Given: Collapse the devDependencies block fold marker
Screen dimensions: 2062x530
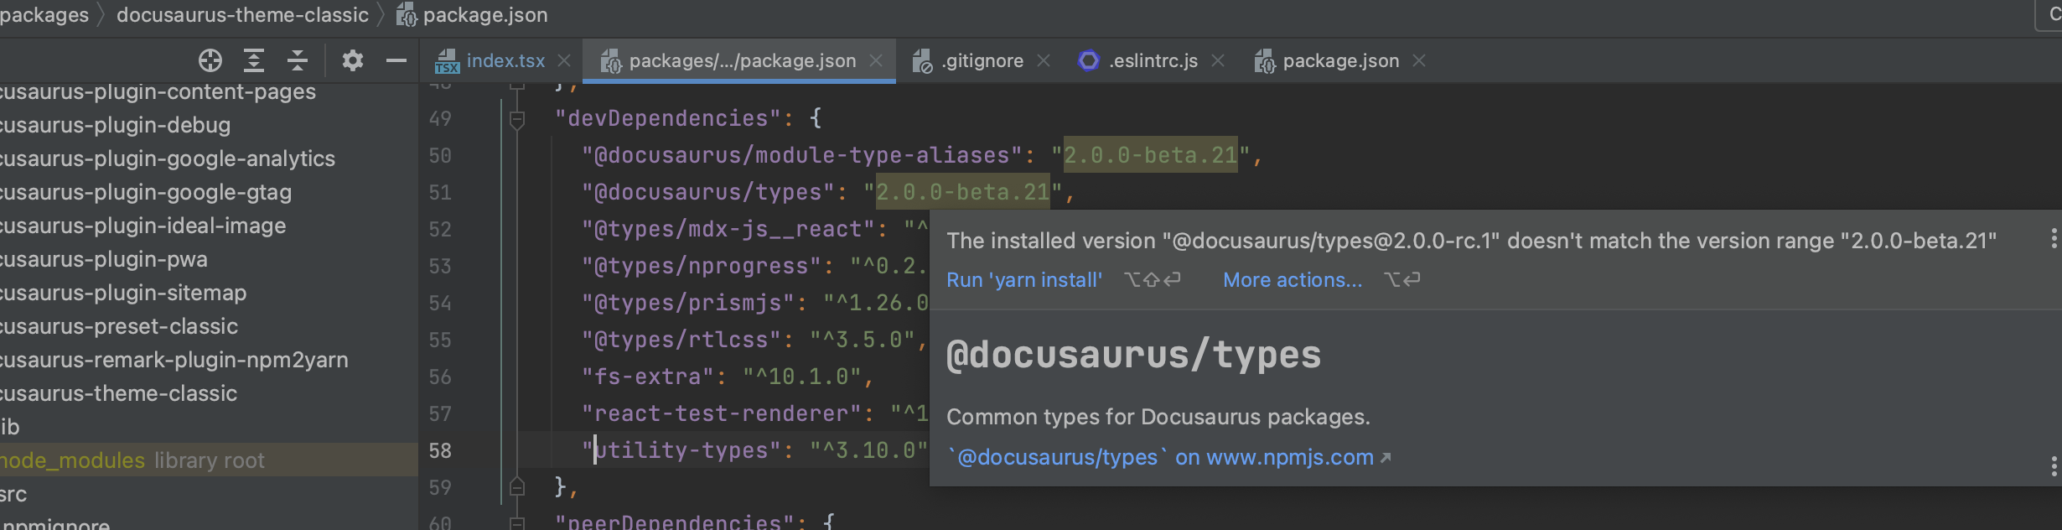Looking at the screenshot, I should pos(517,119).
